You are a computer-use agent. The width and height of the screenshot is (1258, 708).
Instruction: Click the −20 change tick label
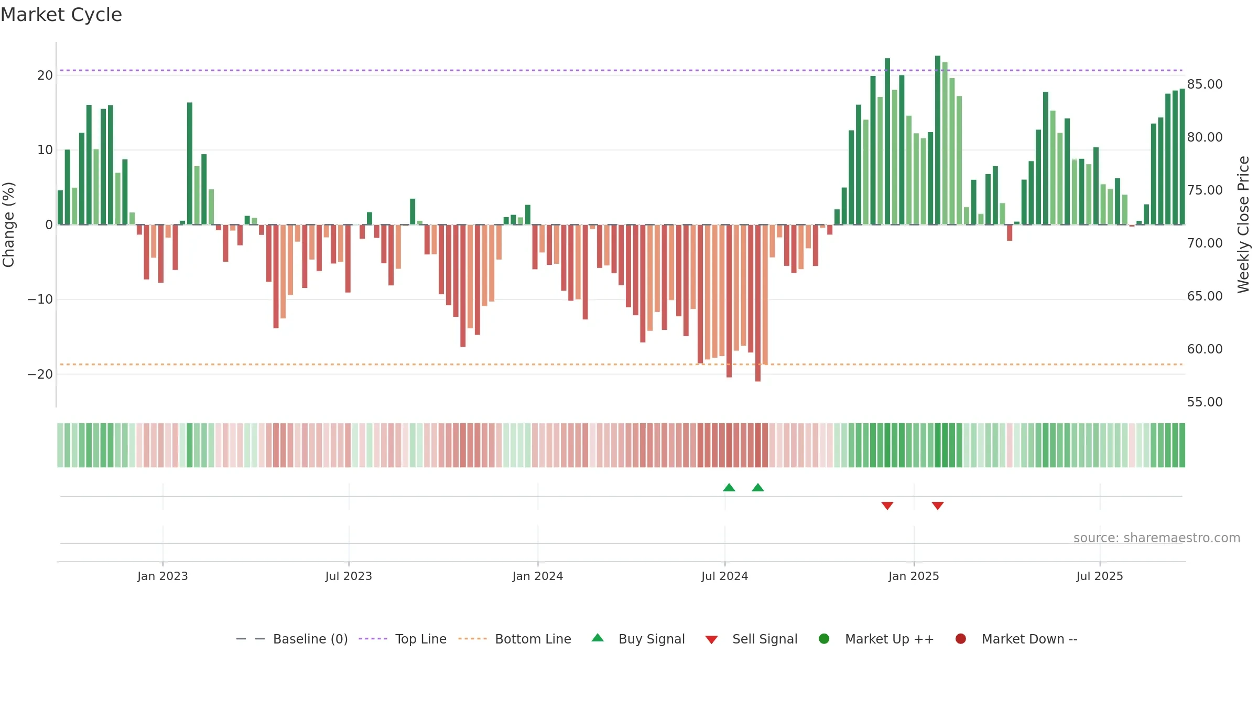(x=40, y=374)
